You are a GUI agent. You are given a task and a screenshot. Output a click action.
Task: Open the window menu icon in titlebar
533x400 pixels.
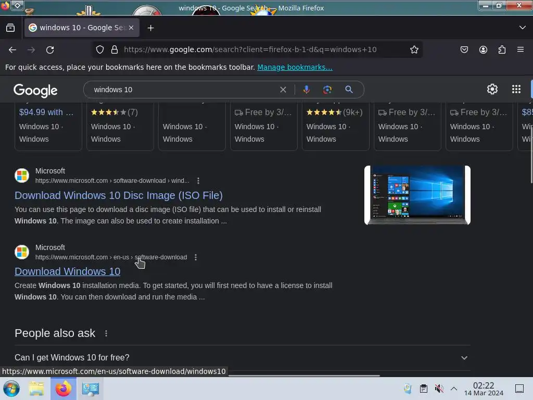click(17, 5)
